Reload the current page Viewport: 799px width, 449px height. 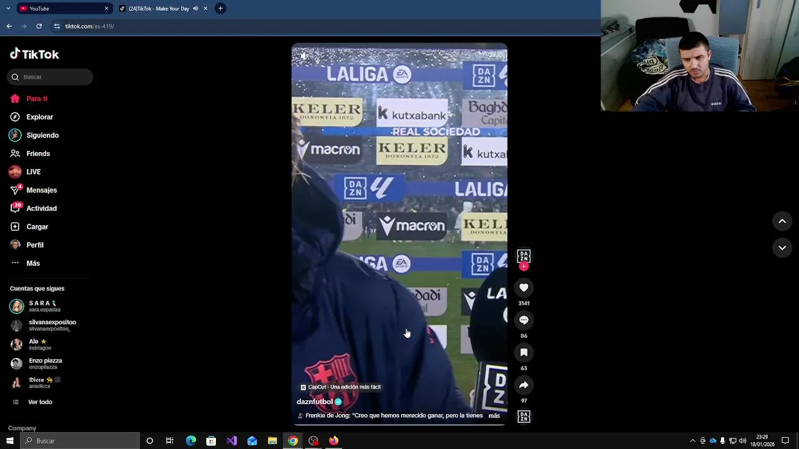(39, 26)
